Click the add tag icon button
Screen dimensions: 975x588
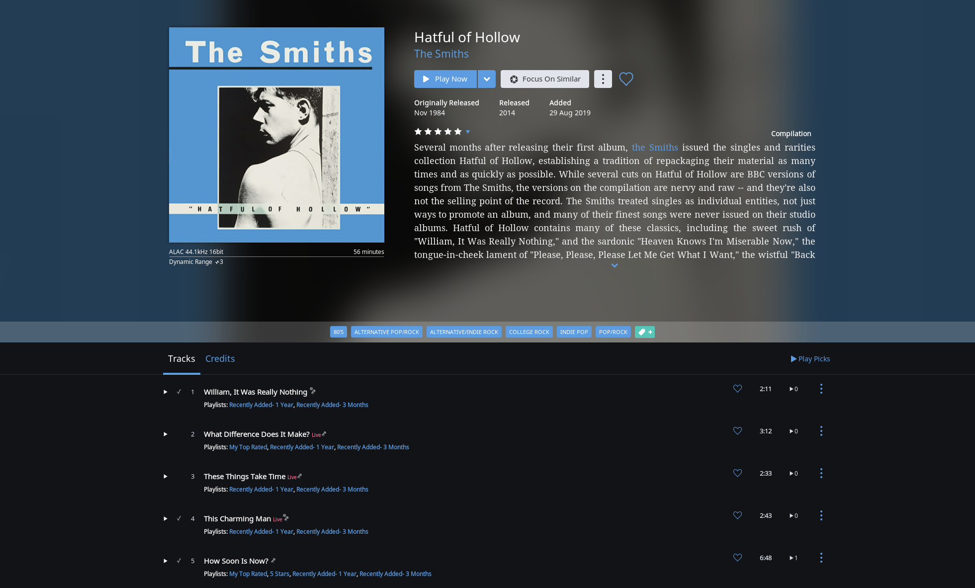click(x=645, y=332)
